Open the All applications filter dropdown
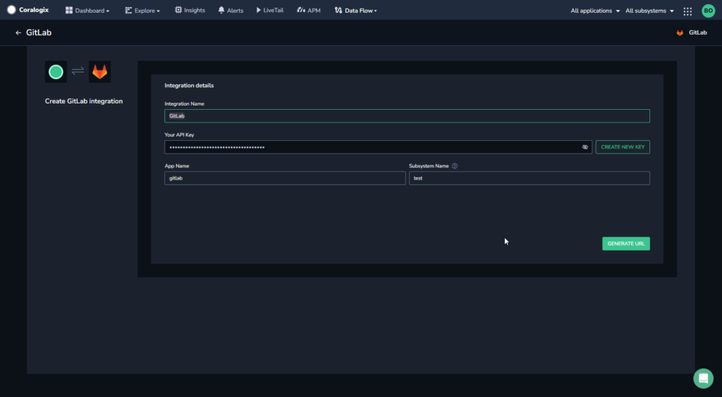Screen dimensions: 722x397 click(x=595, y=11)
